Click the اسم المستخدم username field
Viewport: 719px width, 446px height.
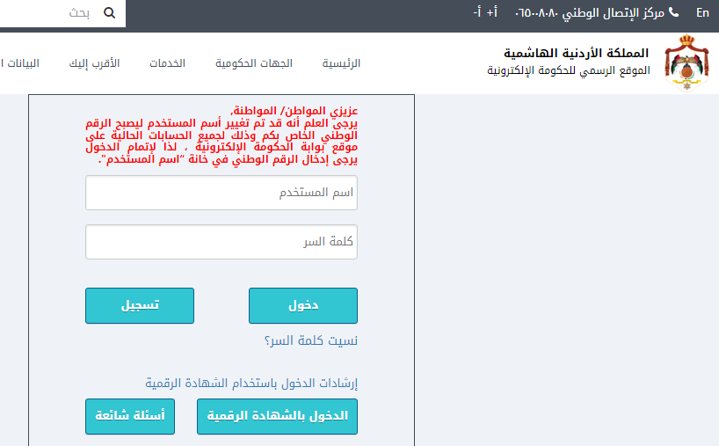point(222,193)
